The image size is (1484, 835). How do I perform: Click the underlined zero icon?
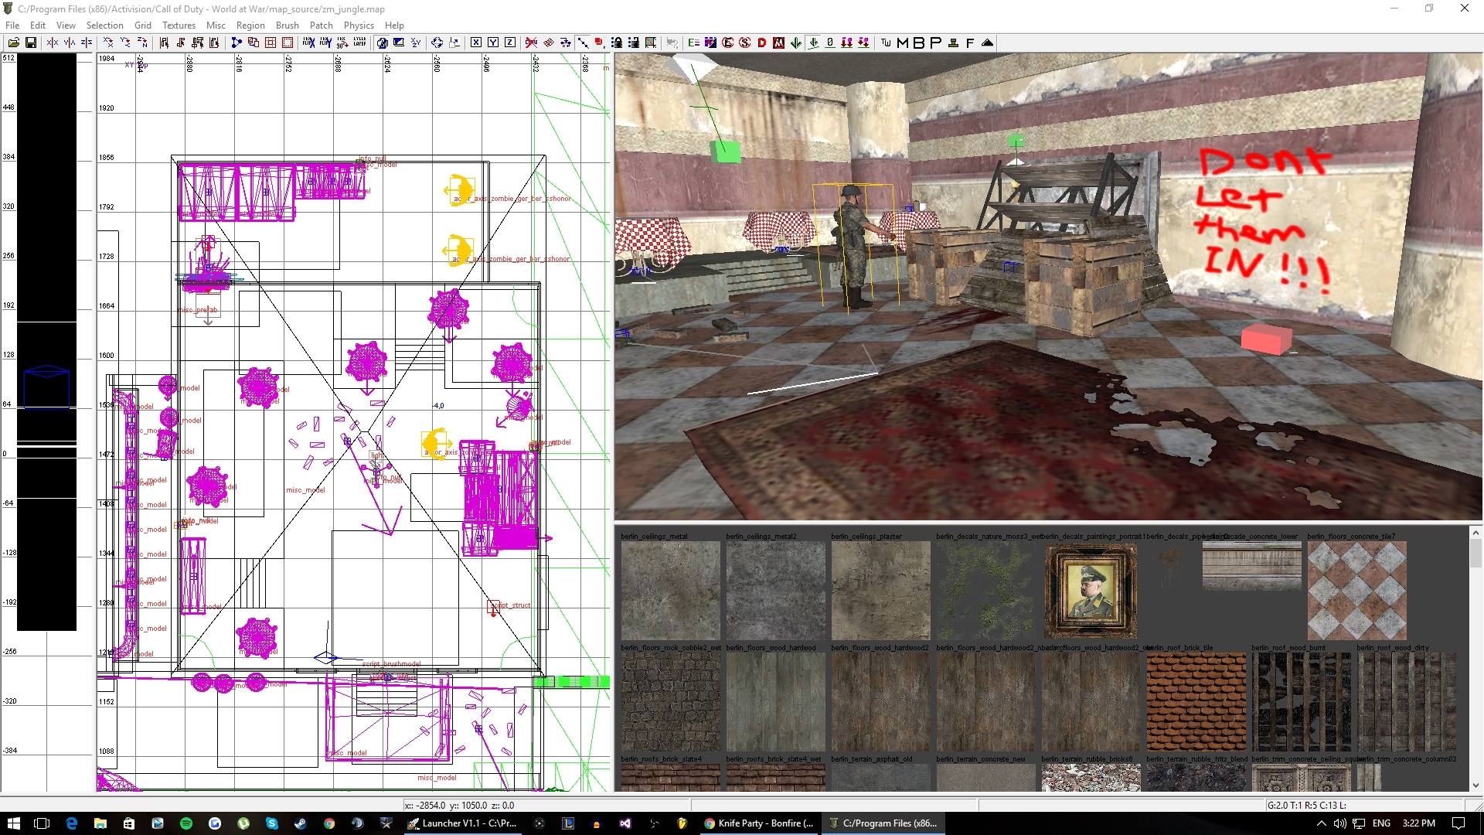tap(830, 43)
